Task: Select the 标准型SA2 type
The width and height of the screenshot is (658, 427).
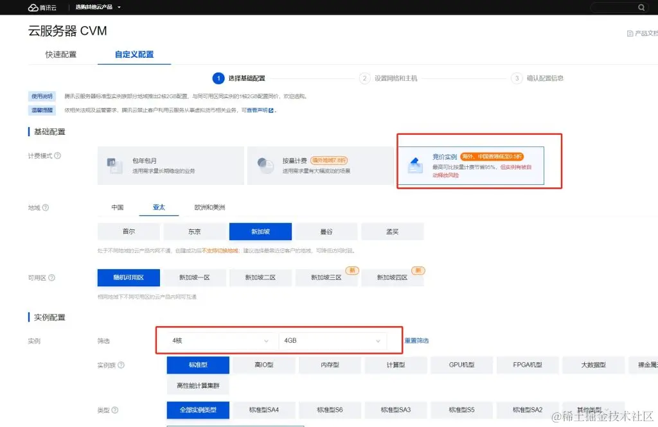Action: coord(528,410)
